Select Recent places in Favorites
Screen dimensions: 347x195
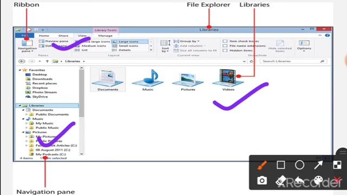coord(41,83)
